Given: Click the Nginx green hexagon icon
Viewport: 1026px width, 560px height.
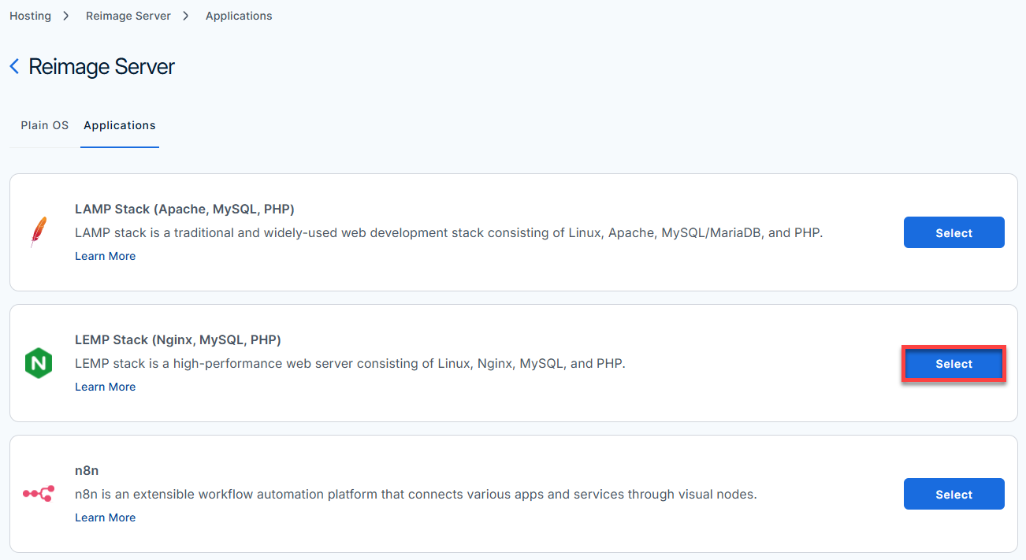Looking at the screenshot, I should pos(38,363).
